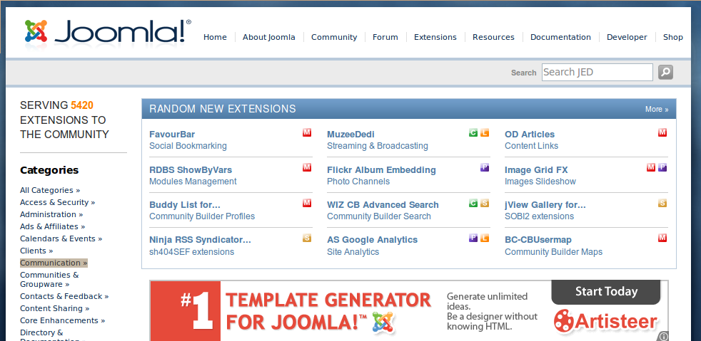Screen dimensions: 701x341
Task: Open the MuzeeDedi extension link
Action: 350,134
